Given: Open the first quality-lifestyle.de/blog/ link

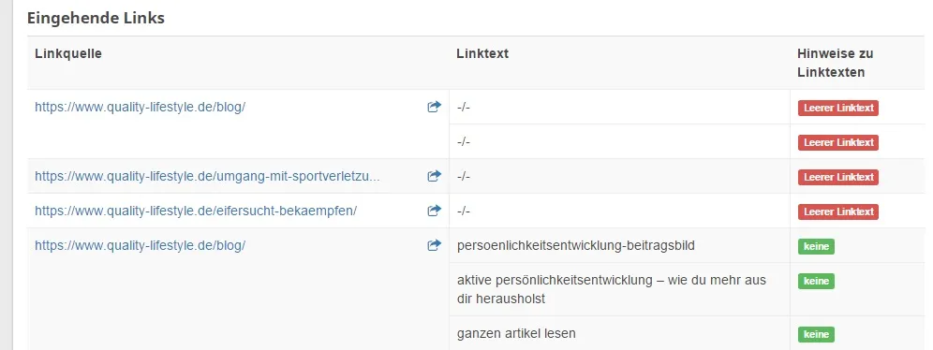Looking at the screenshot, I should pyautogui.click(x=140, y=108).
